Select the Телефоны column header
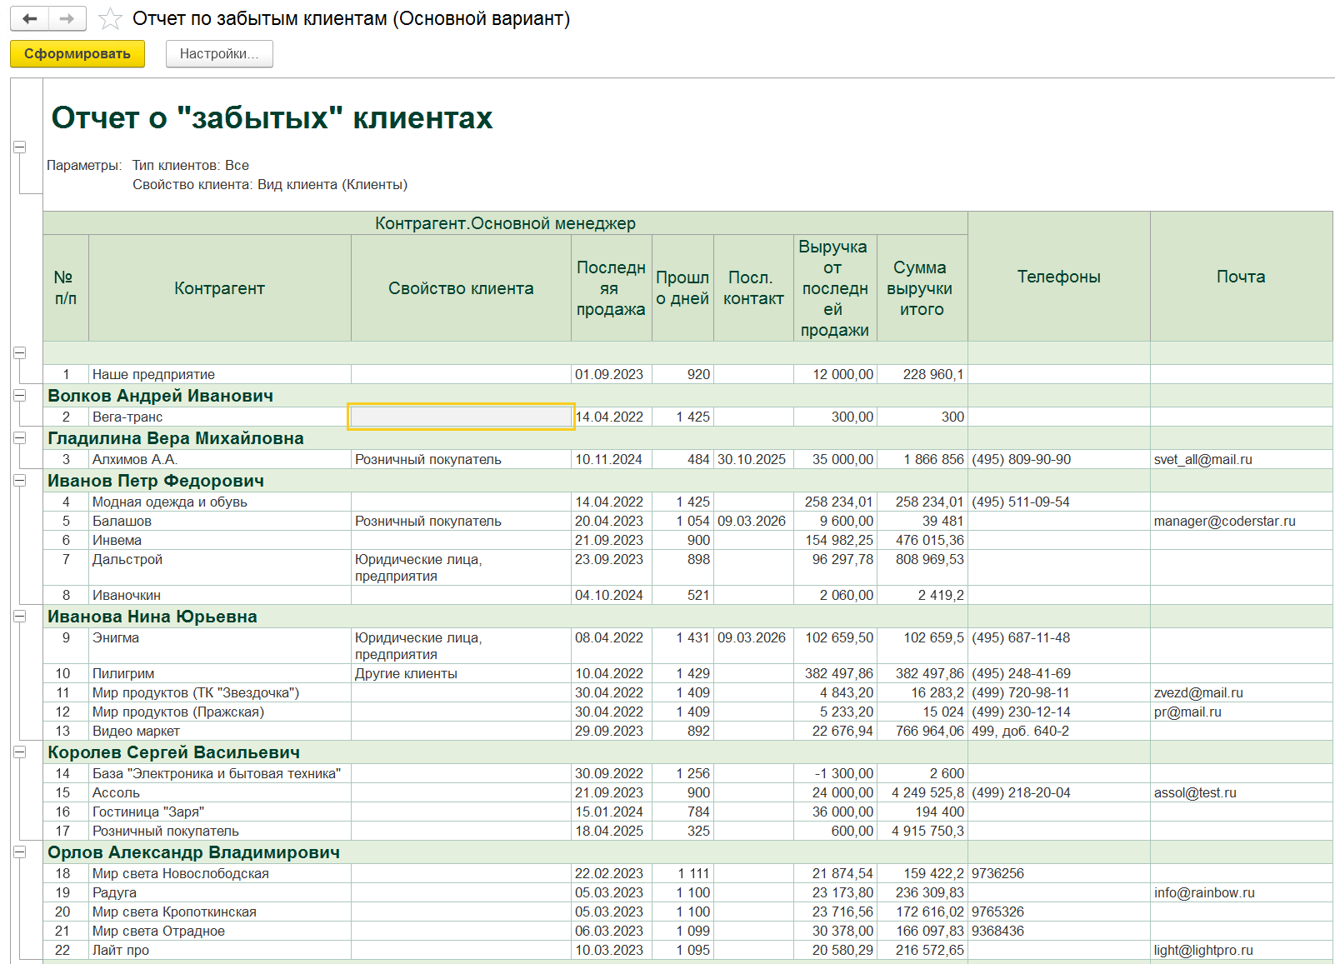This screenshot has width=1335, height=964. [x=1059, y=277]
